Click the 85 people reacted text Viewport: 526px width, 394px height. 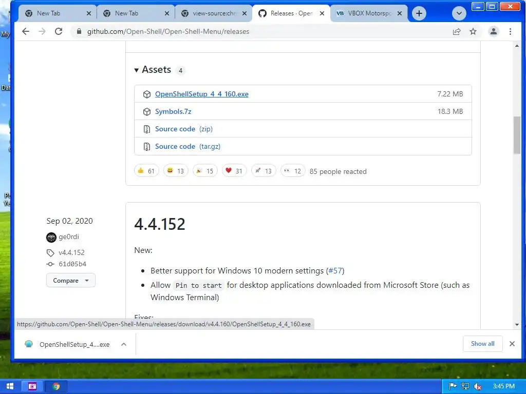[338, 171]
